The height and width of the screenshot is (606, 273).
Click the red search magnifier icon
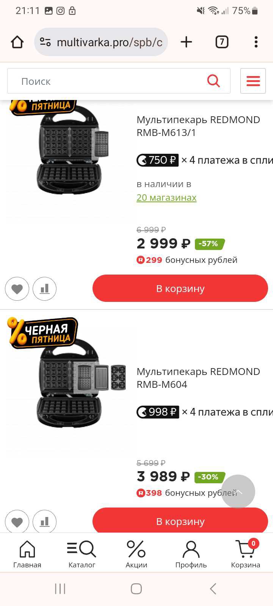(213, 81)
